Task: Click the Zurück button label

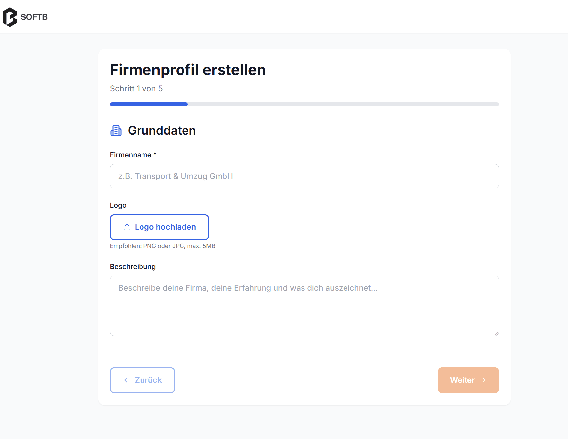Action: (x=148, y=380)
